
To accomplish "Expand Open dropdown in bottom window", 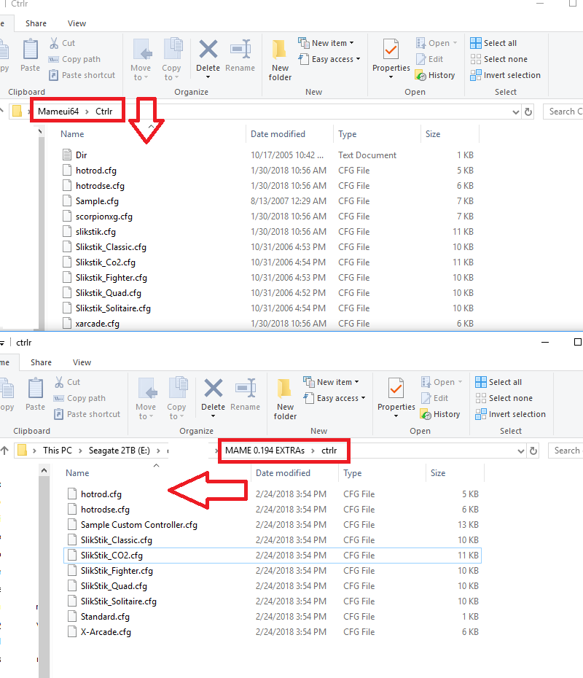I will pyautogui.click(x=461, y=382).
